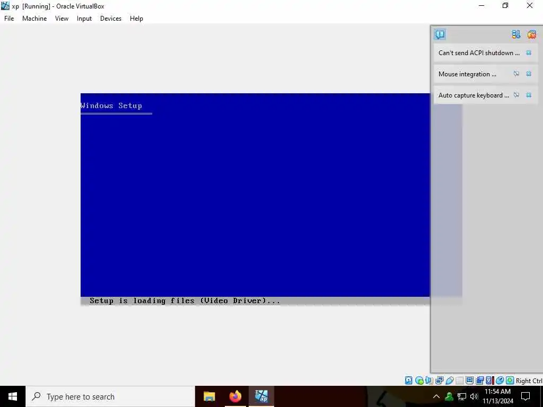Click the VirtualBox title bar app icon
This screenshot has height=407, width=543.
5,5
